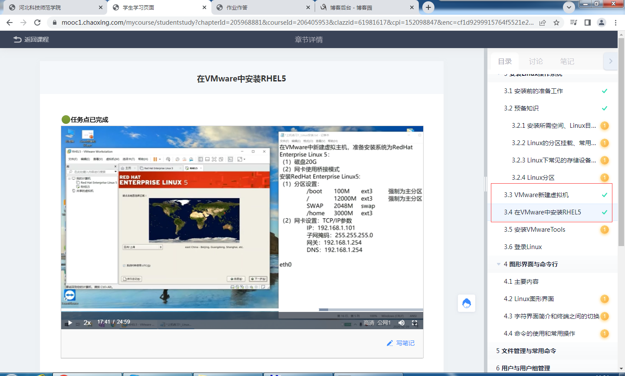The width and height of the screenshot is (625, 376).
Task: Open section 3.2.3 Linux下常见的存储设备
Action: click(x=554, y=160)
